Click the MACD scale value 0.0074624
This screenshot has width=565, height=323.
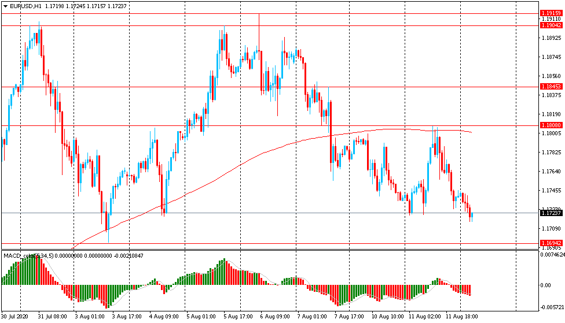click(552, 255)
